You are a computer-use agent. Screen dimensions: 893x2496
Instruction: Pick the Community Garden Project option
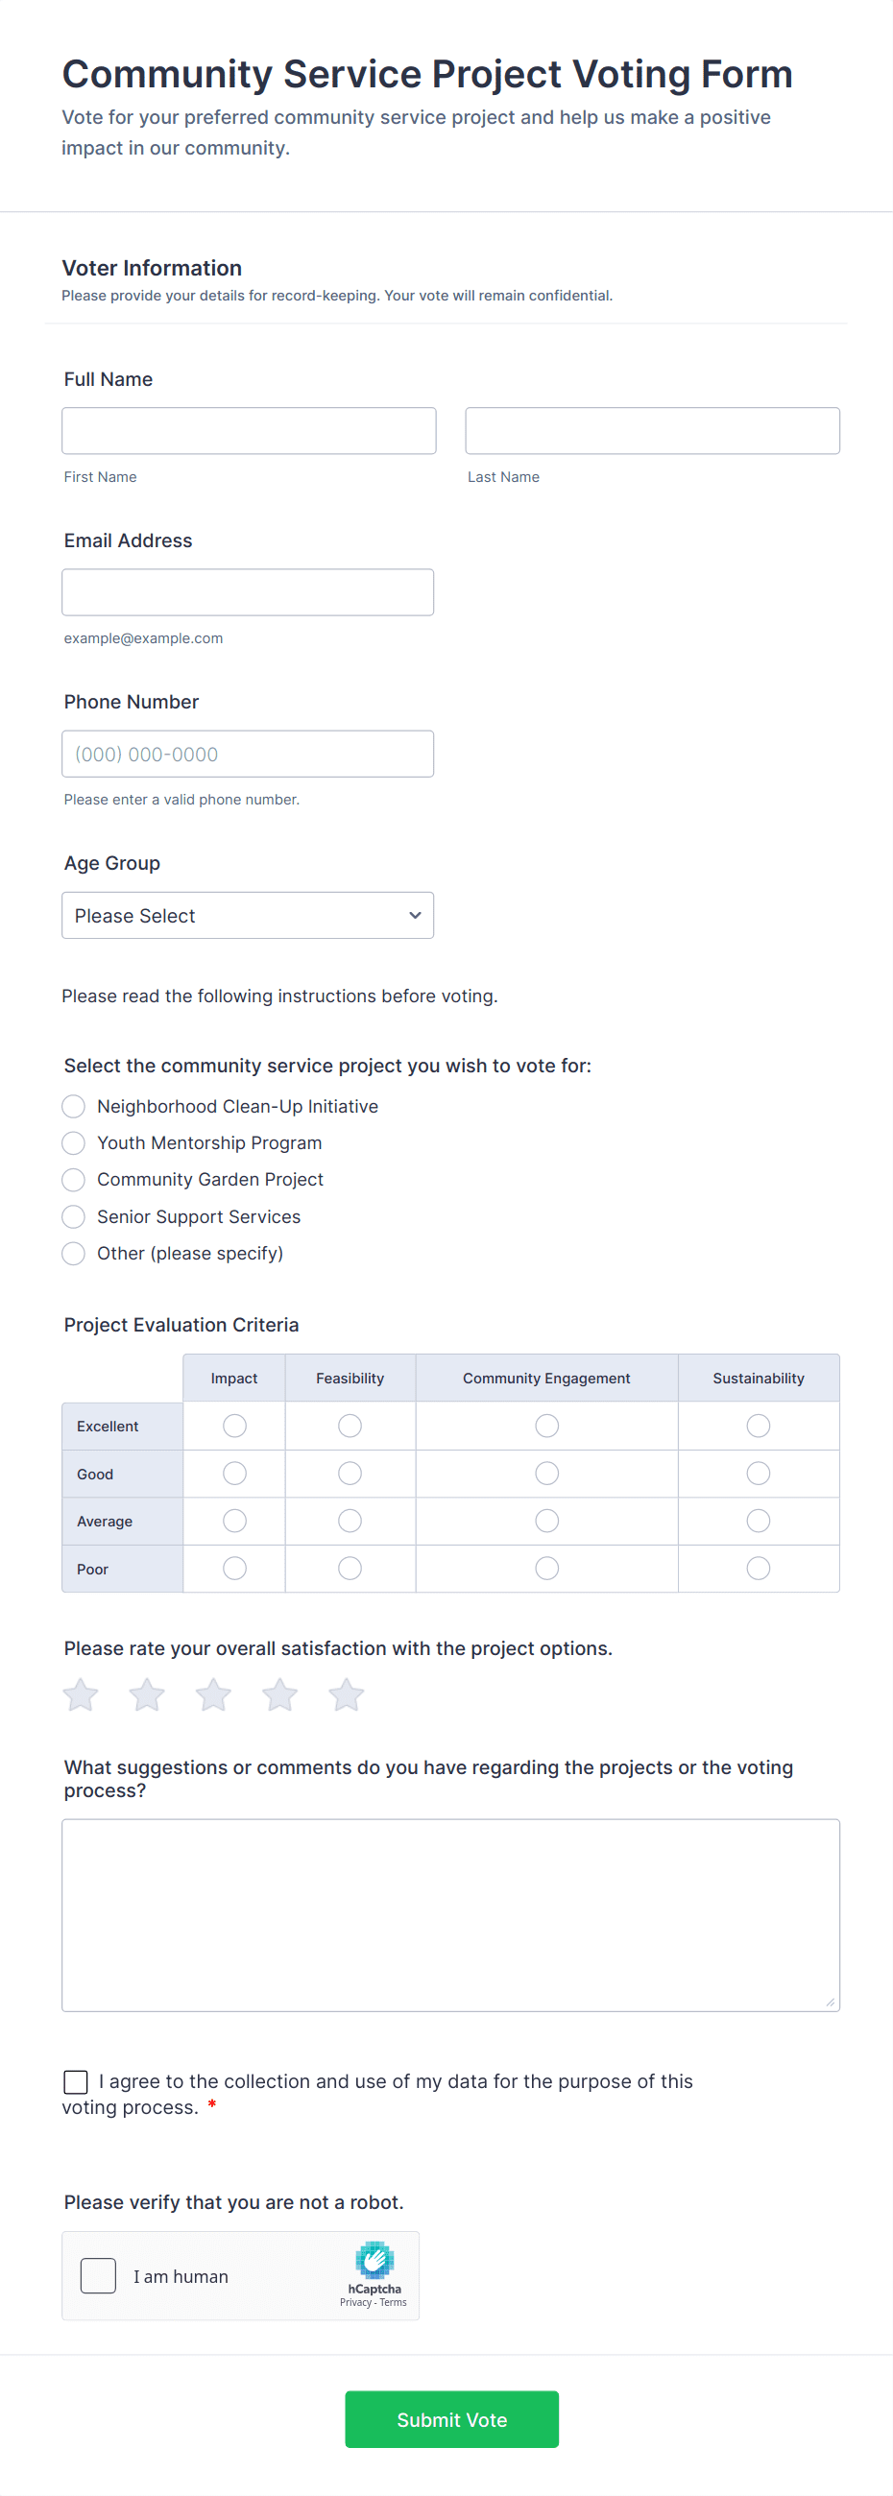tap(74, 1179)
